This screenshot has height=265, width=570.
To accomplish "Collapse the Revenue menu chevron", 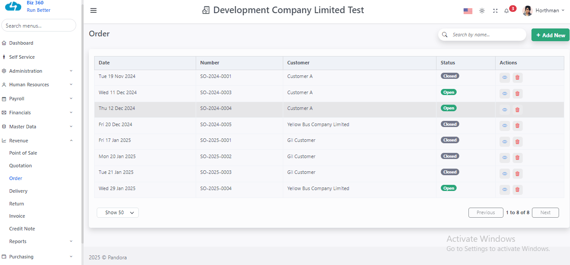I will [x=71, y=141].
